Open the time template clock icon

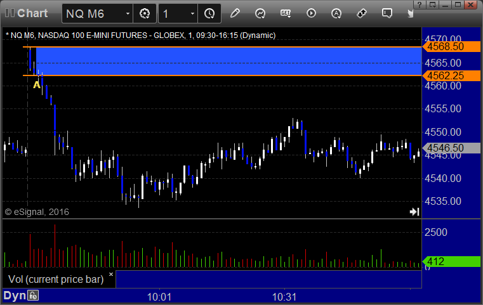click(209, 13)
